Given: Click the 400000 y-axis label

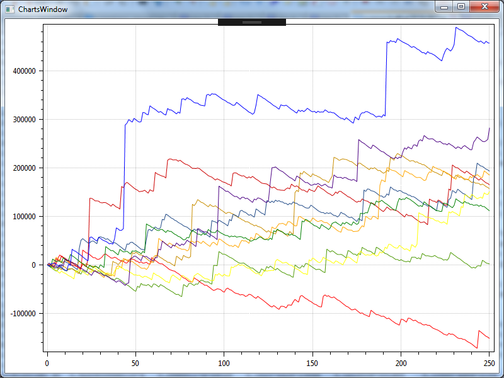Looking at the screenshot, I should [25, 71].
